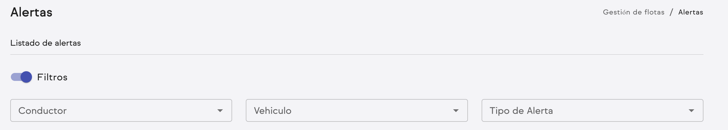Go to Gestión de flotas breadcrumb
Viewport: 728px width, 130px height.
634,12
